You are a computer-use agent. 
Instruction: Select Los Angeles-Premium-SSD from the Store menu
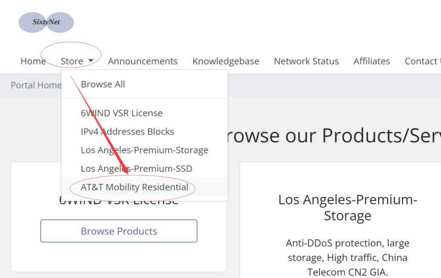point(137,168)
